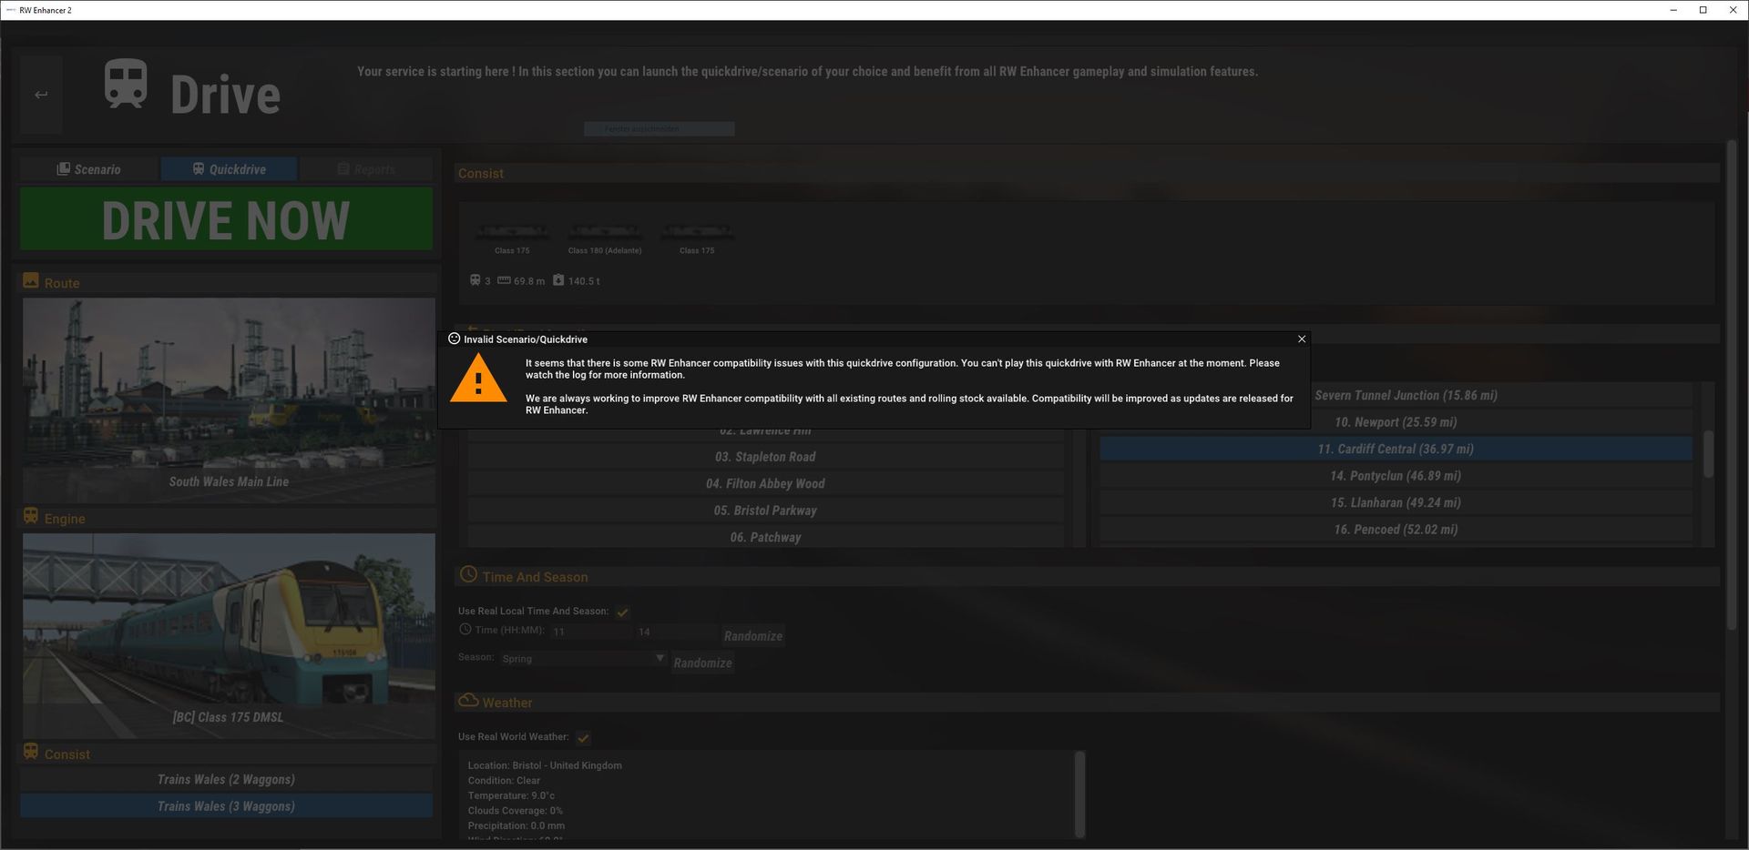The height and width of the screenshot is (850, 1749).
Task: Toggle Use Real World Weather checkbox
Action: pos(583,737)
